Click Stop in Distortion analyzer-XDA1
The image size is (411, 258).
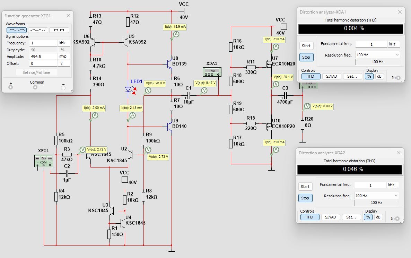306,57
